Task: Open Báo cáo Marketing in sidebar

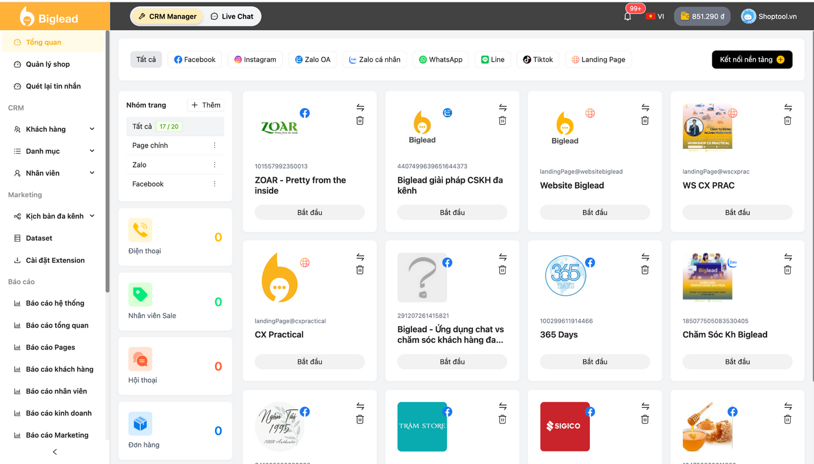Action: pyautogui.click(x=57, y=435)
